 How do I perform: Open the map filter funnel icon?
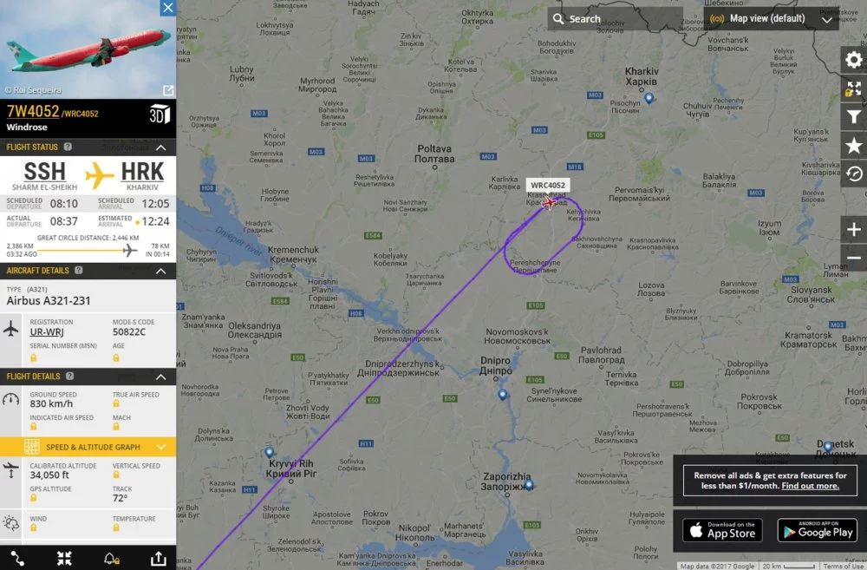pyautogui.click(x=854, y=117)
